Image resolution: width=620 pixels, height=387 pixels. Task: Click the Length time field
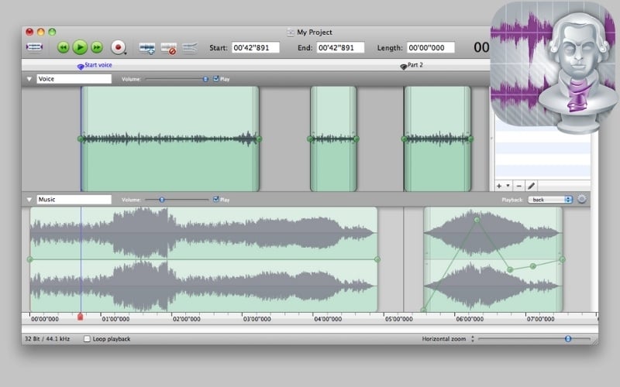pos(431,48)
